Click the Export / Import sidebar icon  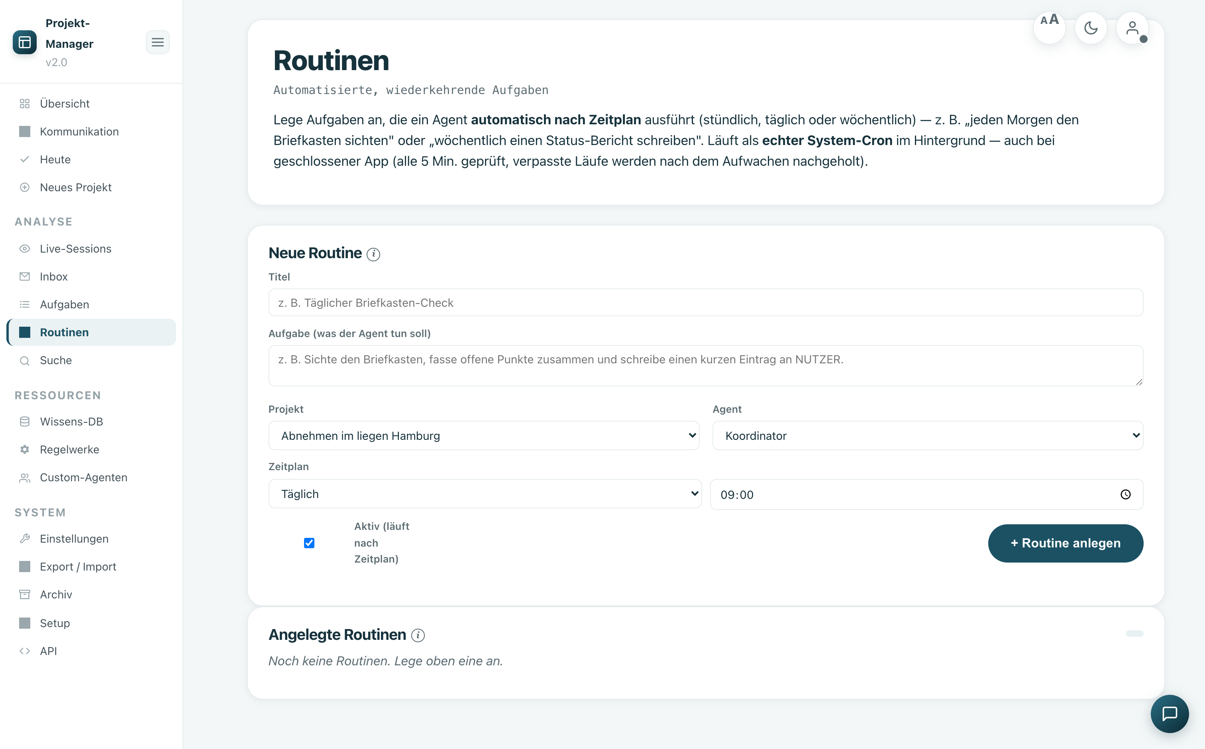pyautogui.click(x=25, y=566)
